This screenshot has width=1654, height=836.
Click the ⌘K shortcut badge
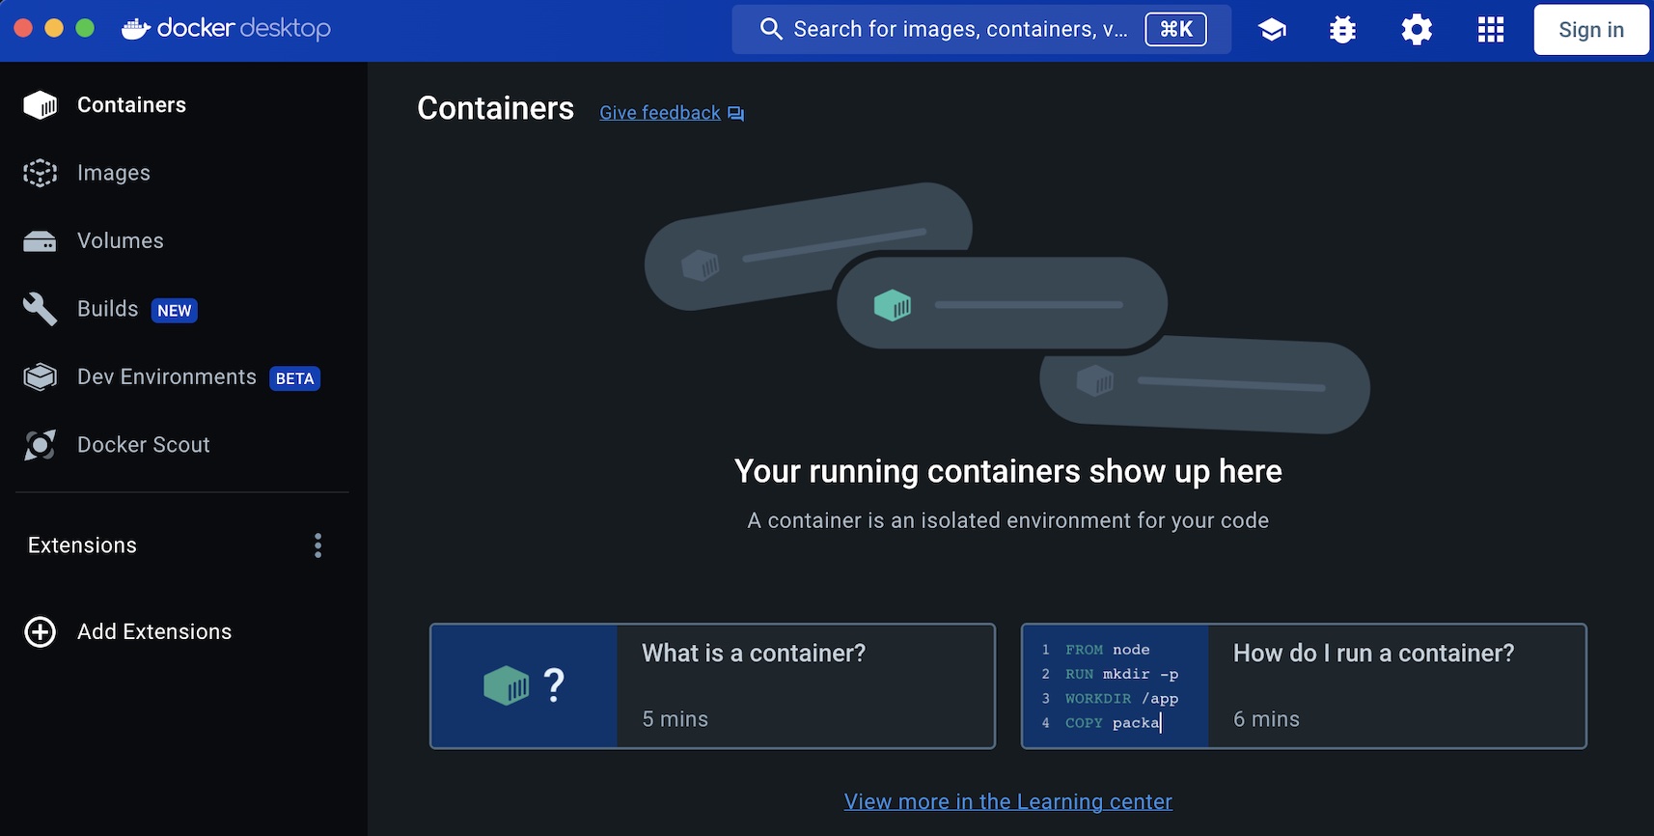click(x=1175, y=29)
